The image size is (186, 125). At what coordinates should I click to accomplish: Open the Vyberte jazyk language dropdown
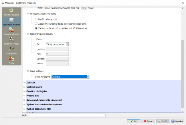click(70, 77)
